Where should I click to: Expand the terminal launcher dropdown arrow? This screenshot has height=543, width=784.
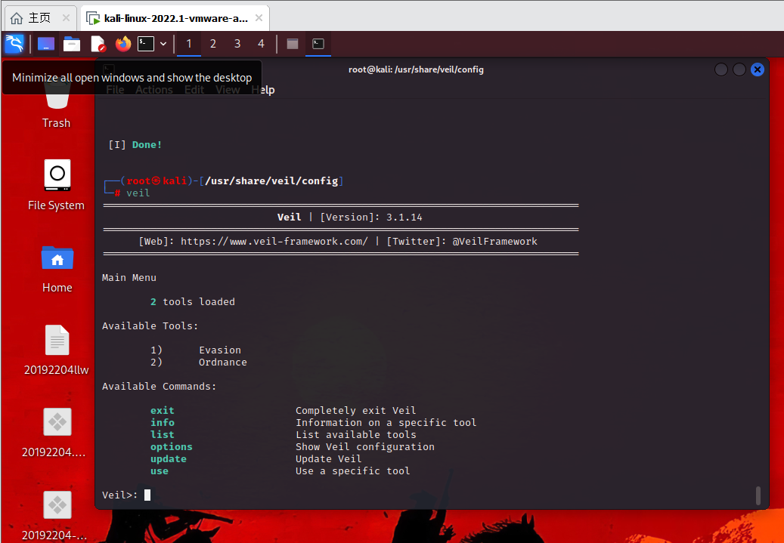(x=163, y=44)
